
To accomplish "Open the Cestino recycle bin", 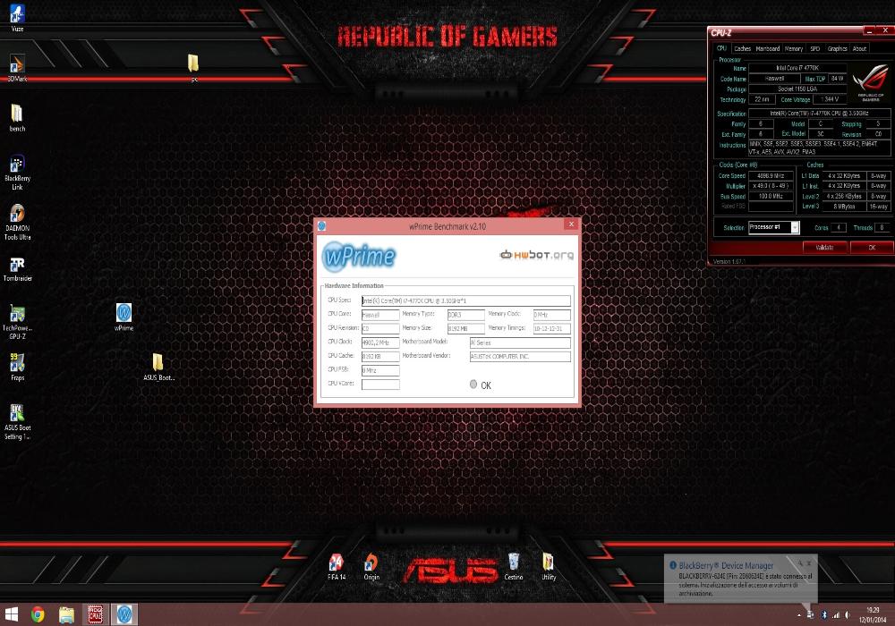I will click(513, 567).
